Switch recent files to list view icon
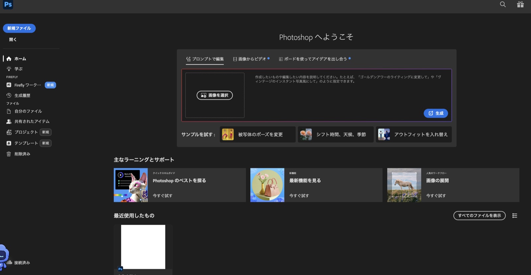 [515, 216]
